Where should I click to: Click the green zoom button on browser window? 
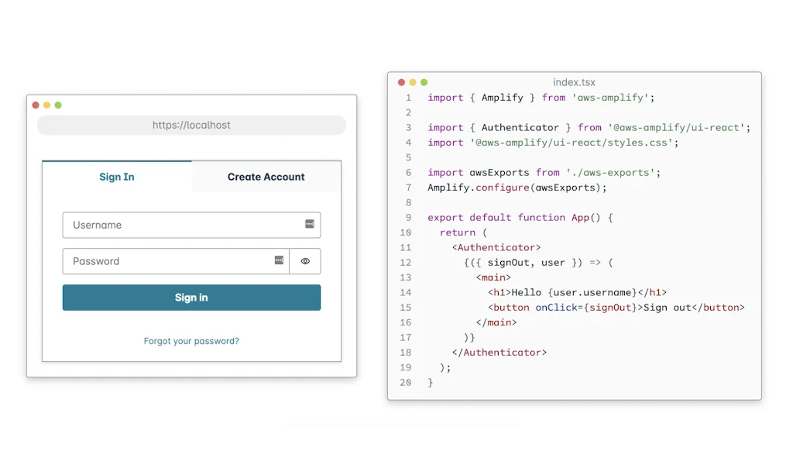click(x=57, y=104)
